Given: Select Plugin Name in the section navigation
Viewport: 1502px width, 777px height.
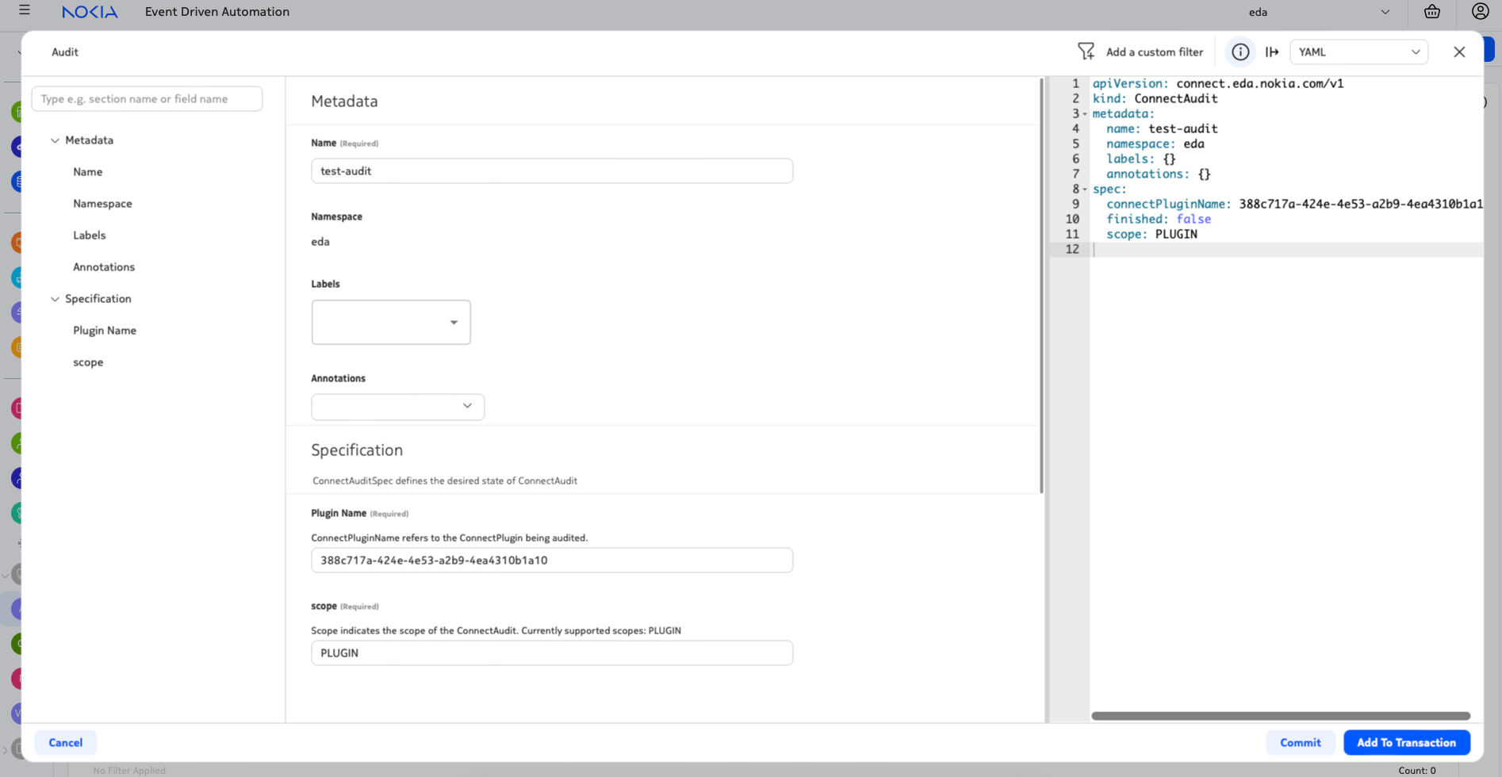Looking at the screenshot, I should pyautogui.click(x=104, y=330).
